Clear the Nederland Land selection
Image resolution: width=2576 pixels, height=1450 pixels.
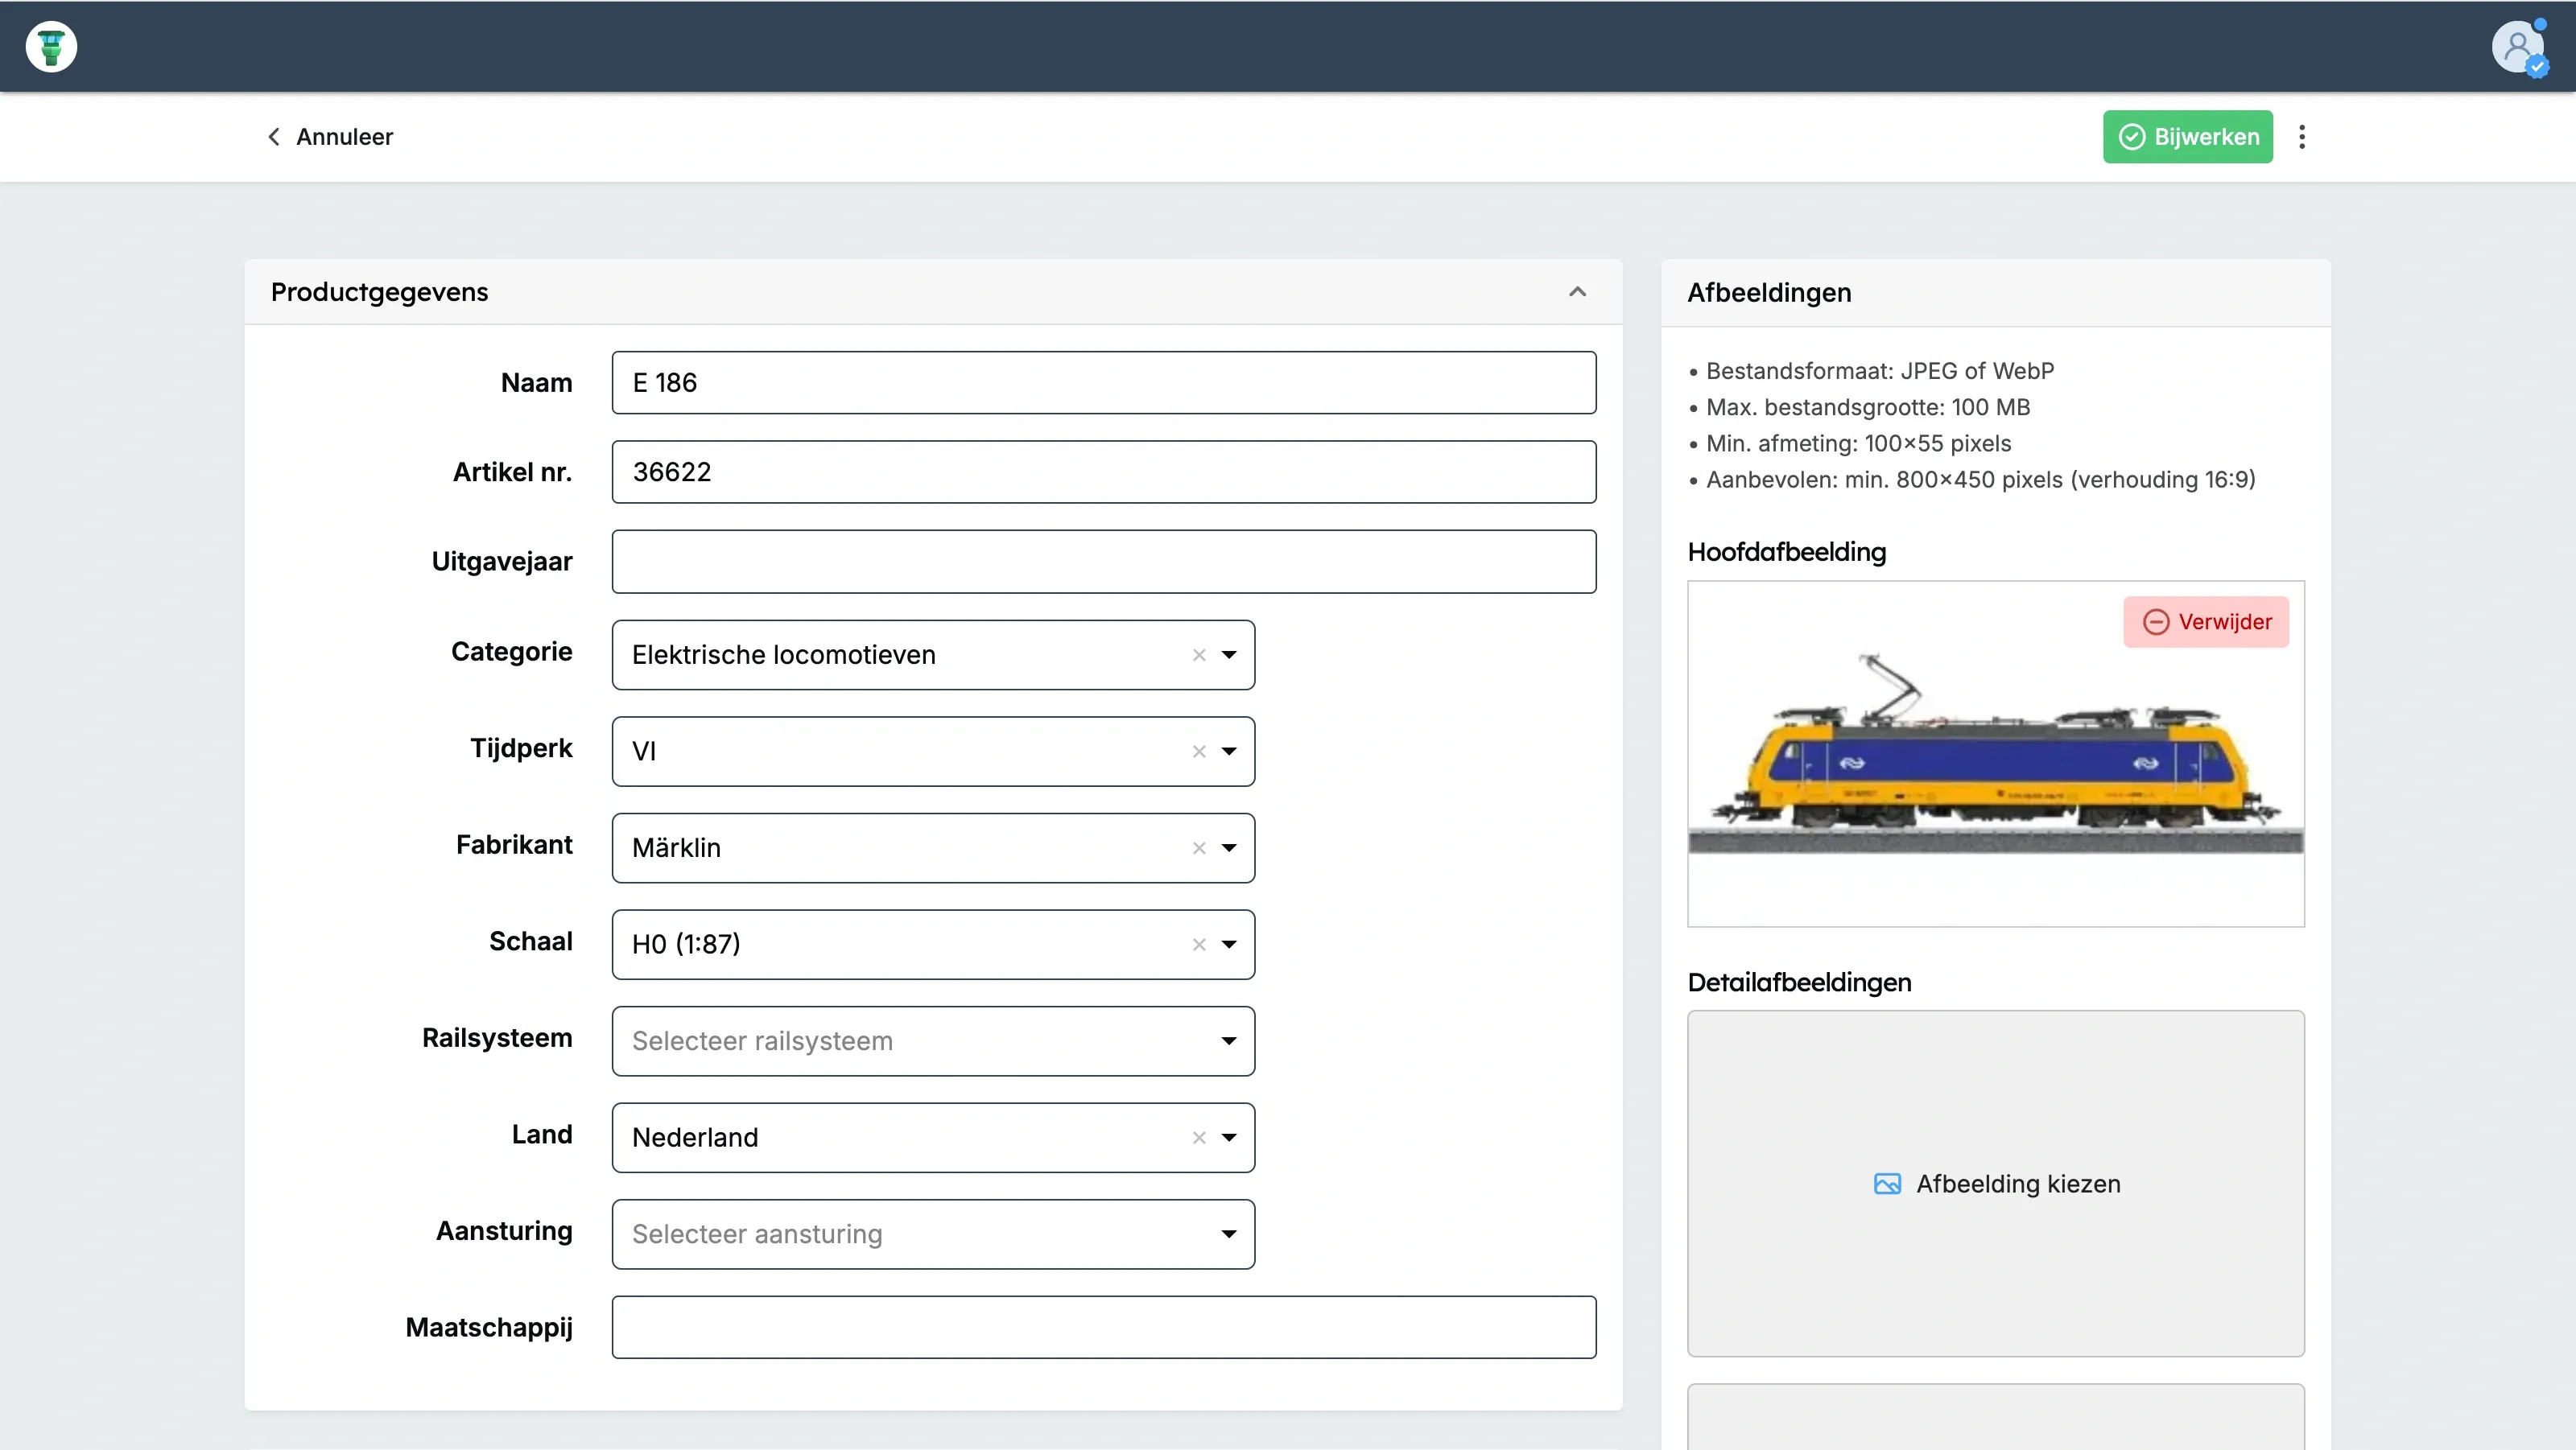(1199, 1137)
